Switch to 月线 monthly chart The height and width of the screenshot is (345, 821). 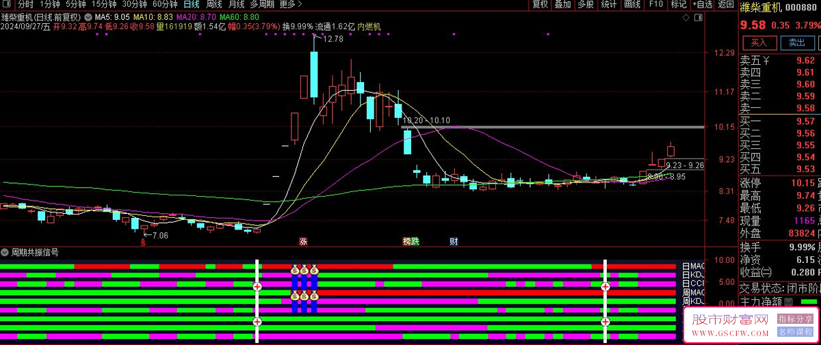236,5
